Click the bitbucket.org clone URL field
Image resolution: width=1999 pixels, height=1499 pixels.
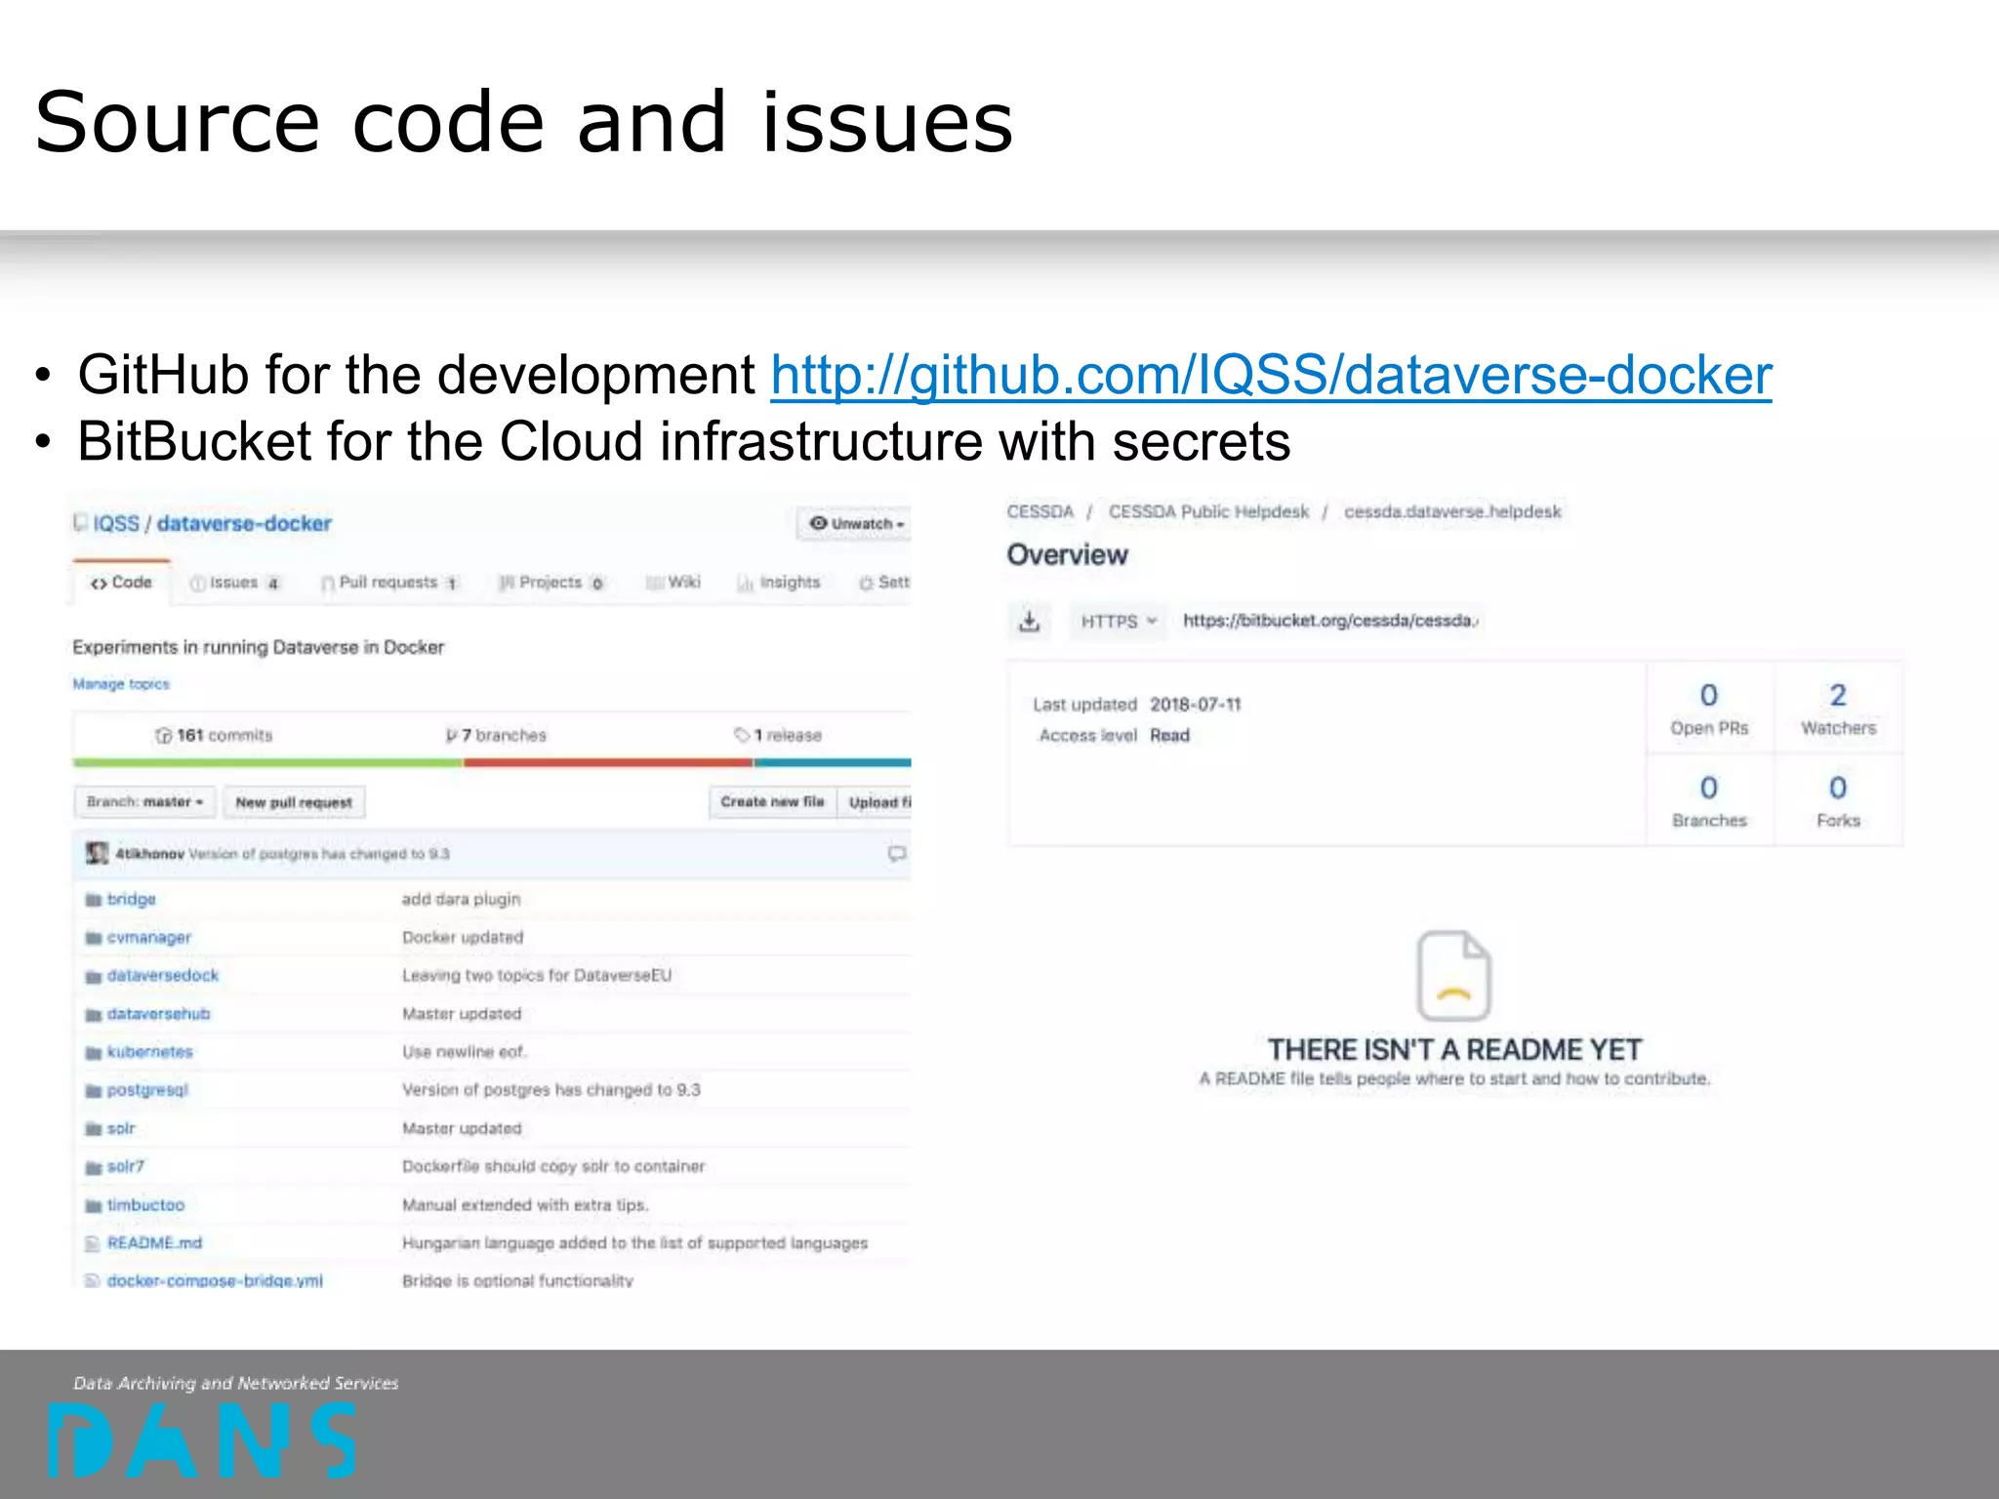pos(1329,621)
